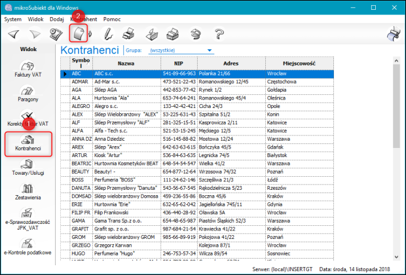This screenshot has width=406, height=275.
Task: Open the Dodaj menu
Action: click(57, 19)
